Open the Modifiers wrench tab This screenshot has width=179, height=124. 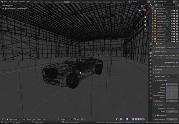click(x=150, y=75)
